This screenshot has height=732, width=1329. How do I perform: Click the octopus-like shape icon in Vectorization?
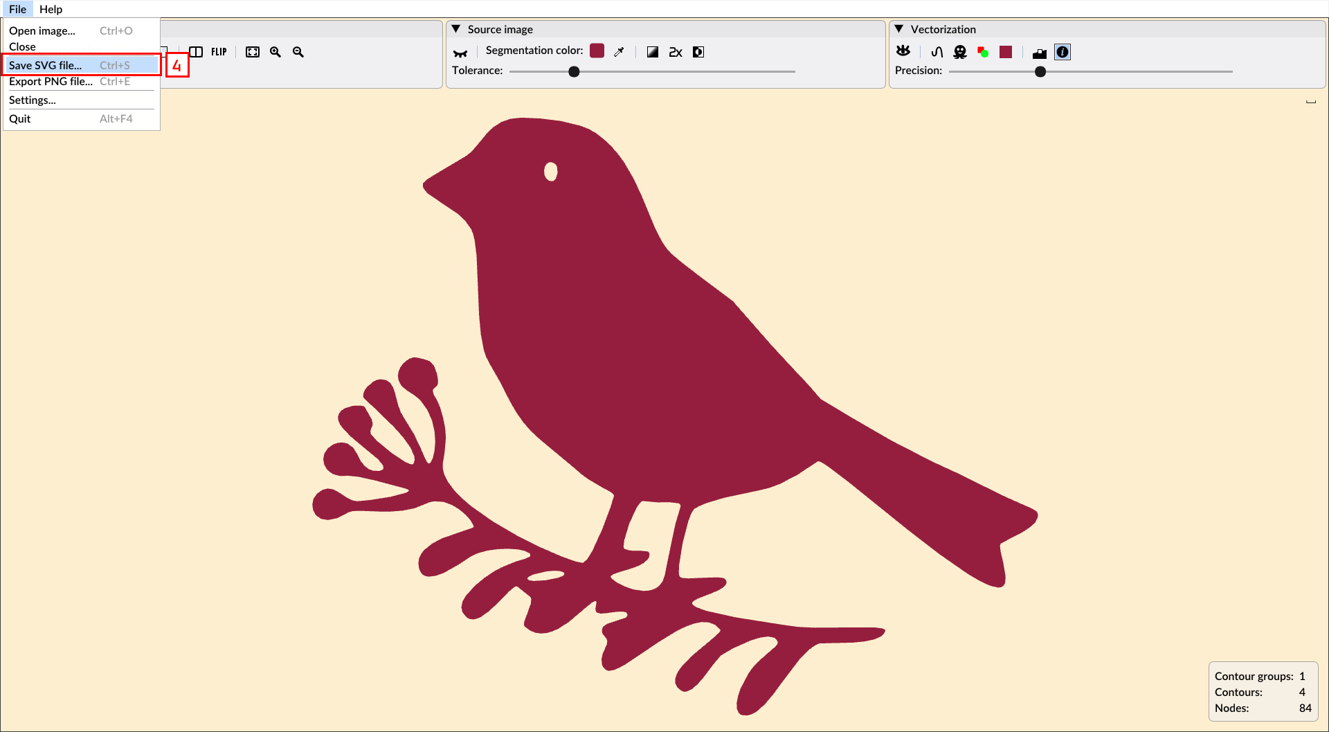[x=960, y=52]
